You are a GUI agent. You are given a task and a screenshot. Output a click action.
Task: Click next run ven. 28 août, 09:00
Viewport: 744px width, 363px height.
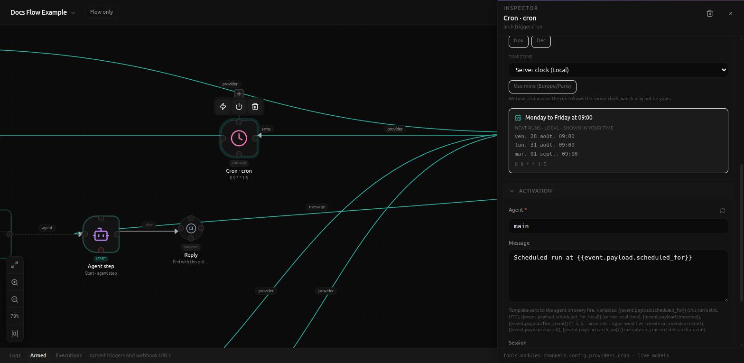pyautogui.click(x=545, y=136)
